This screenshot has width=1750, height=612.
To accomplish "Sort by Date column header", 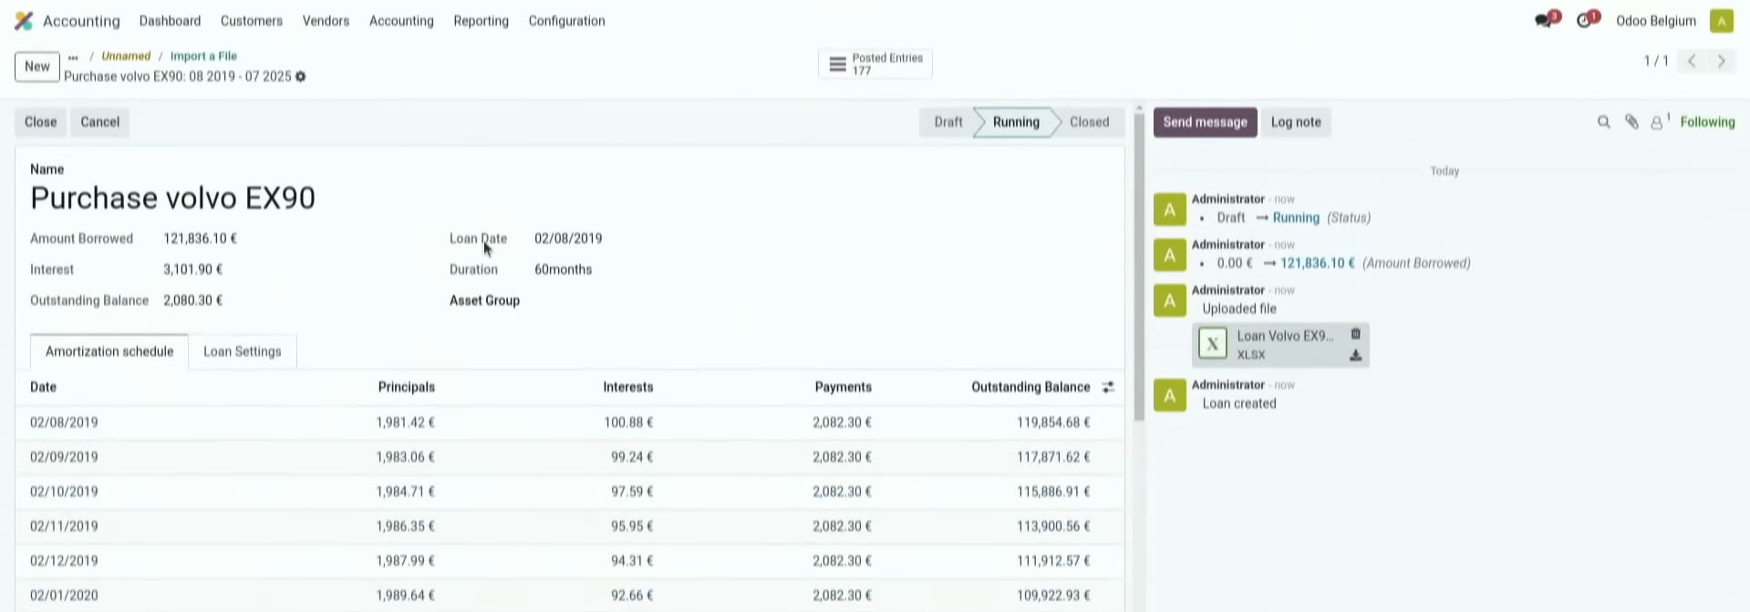I will click(x=43, y=387).
